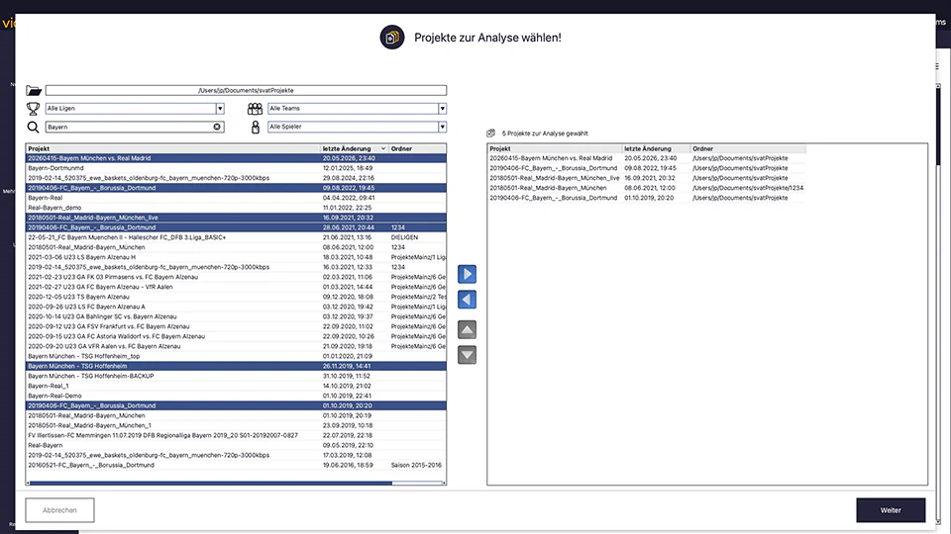Select 2021-03-06 U23 LS Bayern Alzenau H
The width and height of the screenshot is (951, 534).
236,257
